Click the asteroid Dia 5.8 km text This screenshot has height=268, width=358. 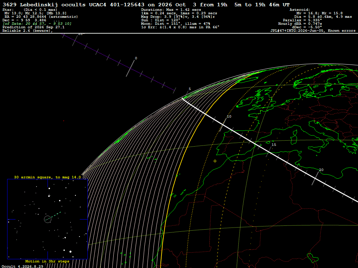323,17
